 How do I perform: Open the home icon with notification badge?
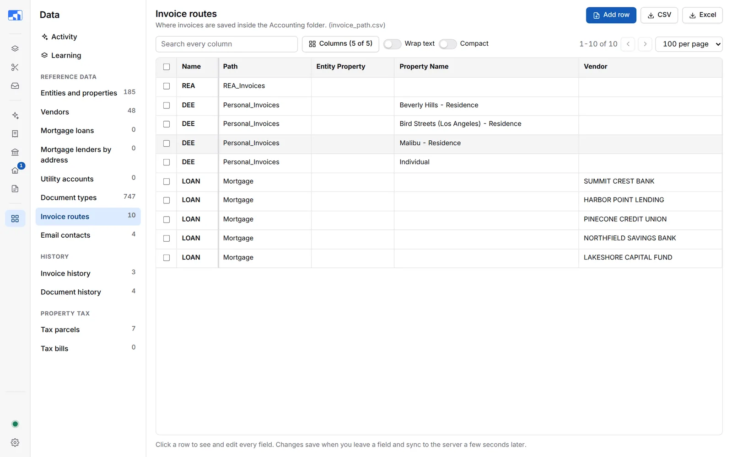[x=15, y=170]
